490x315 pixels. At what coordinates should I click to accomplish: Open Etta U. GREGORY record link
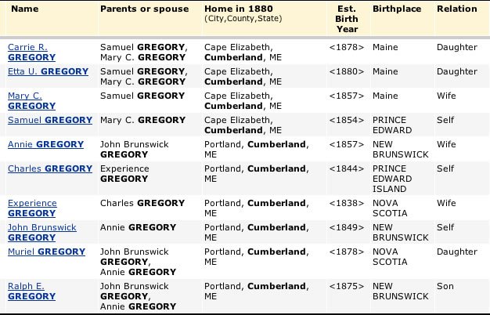pos(48,71)
